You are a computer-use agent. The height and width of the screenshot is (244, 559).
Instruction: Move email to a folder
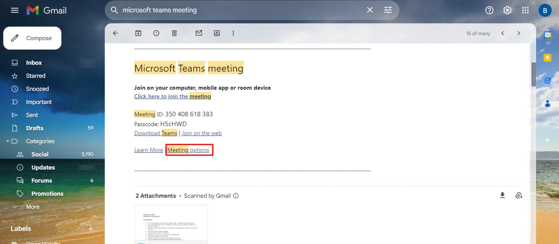pos(217,33)
